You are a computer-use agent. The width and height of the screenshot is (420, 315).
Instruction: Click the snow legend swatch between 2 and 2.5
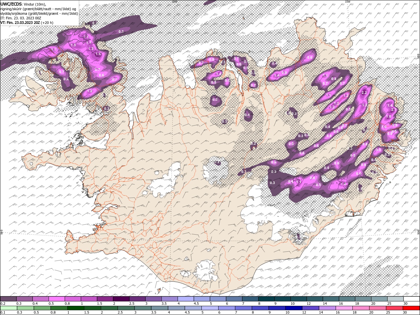point(121,299)
